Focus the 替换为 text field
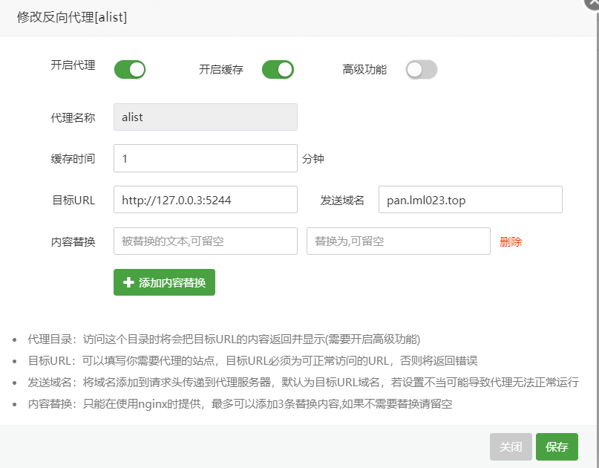 (x=398, y=241)
